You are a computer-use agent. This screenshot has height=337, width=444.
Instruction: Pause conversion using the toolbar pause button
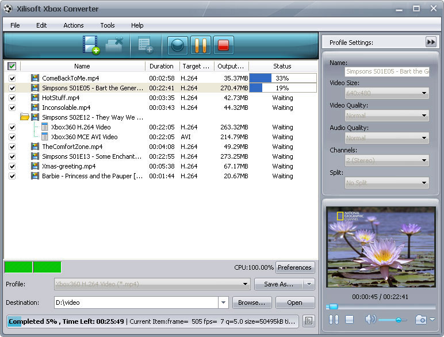[x=201, y=45]
